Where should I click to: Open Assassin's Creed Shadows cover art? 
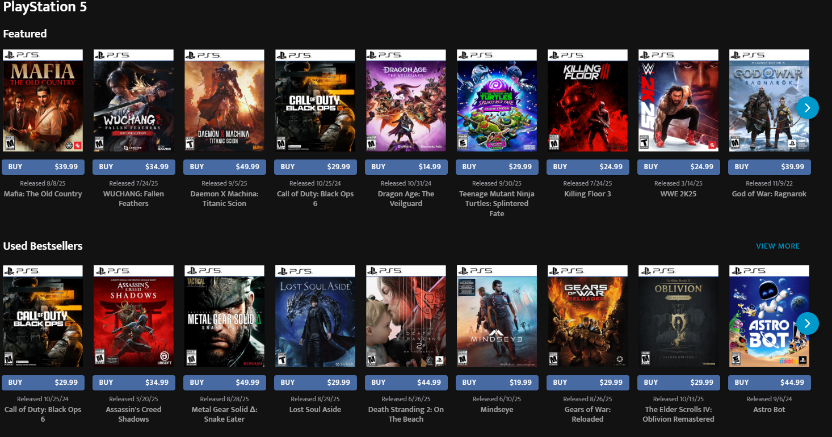pyautogui.click(x=133, y=316)
